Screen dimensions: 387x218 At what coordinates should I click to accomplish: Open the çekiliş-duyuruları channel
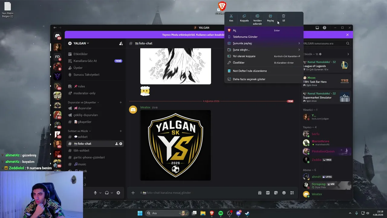[95, 115]
